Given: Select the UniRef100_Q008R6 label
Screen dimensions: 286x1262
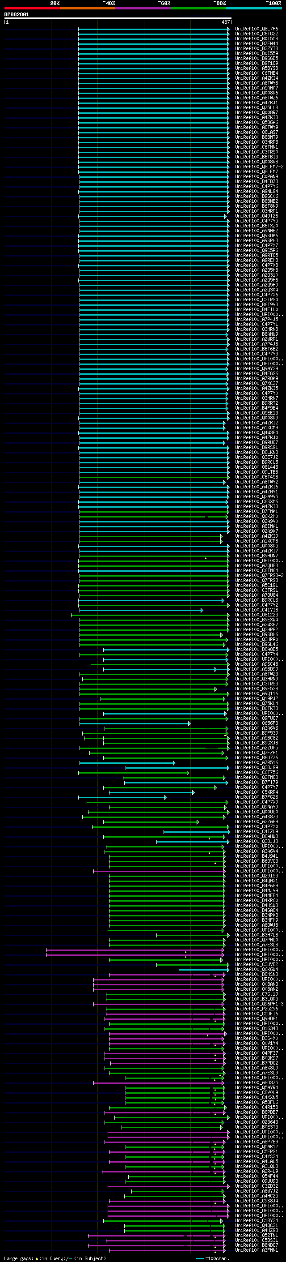Looking at the screenshot, I should pos(257,93).
